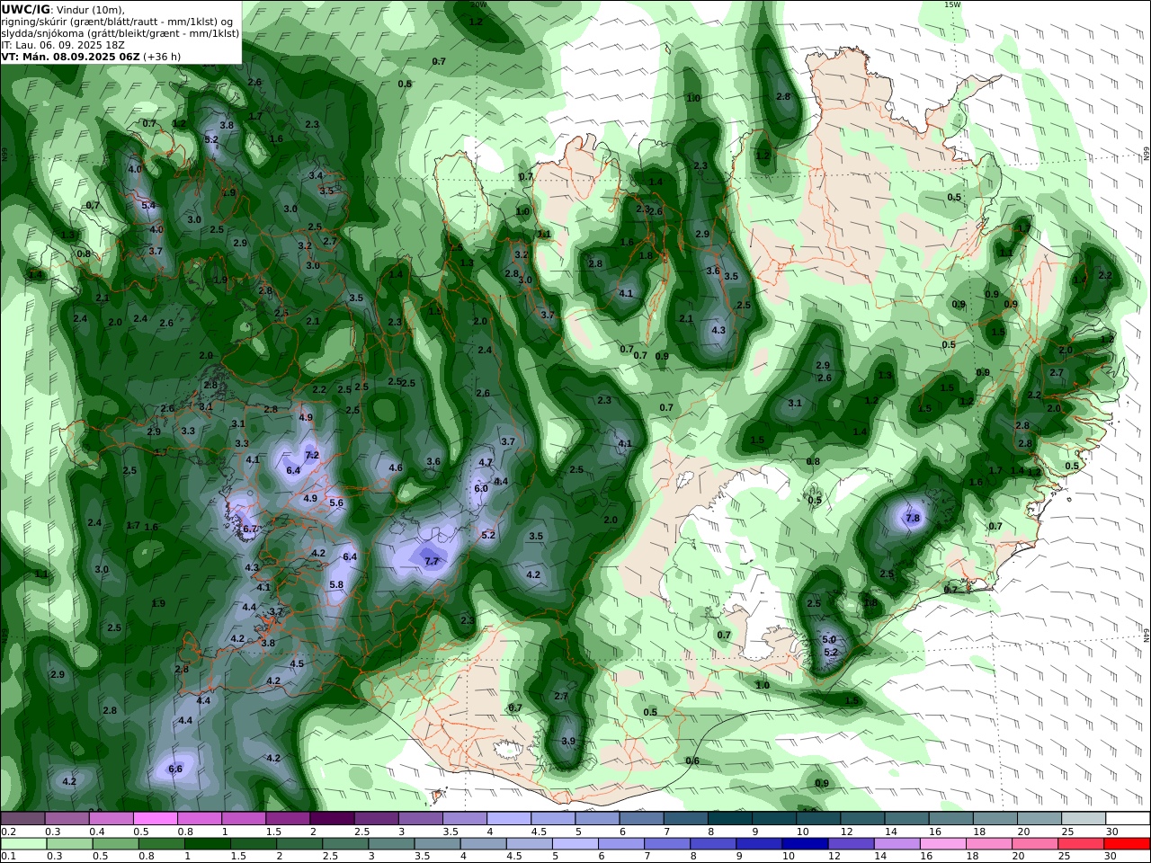Image resolution: width=1151 pixels, height=863 pixels.
Task: Click the 5.8 precipitation value on map
Action: point(337,584)
